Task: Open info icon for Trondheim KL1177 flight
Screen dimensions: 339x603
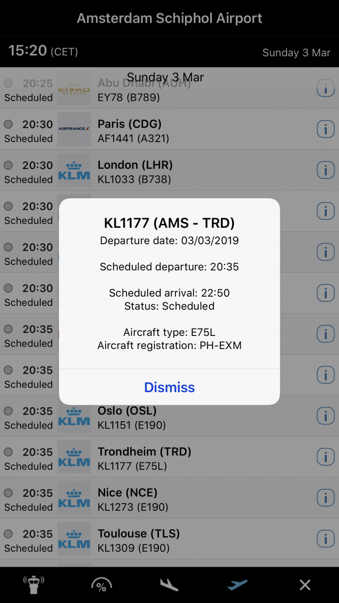Action: click(325, 457)
